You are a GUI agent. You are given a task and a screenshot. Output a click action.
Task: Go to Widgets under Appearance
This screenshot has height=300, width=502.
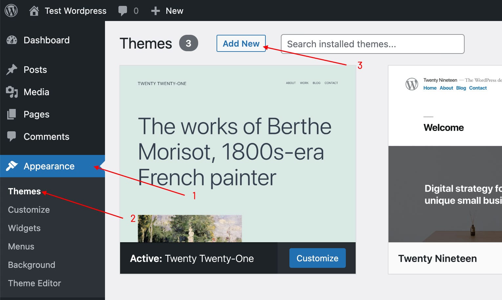[x=24, y=228]
